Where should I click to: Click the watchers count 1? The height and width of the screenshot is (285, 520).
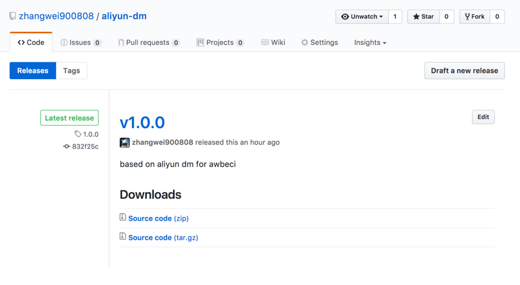[x=395, y=17]
